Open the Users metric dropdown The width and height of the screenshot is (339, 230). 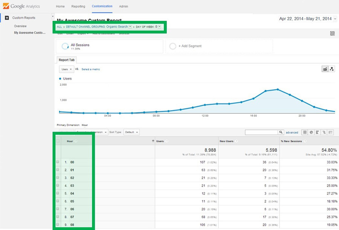coord(66,69)
